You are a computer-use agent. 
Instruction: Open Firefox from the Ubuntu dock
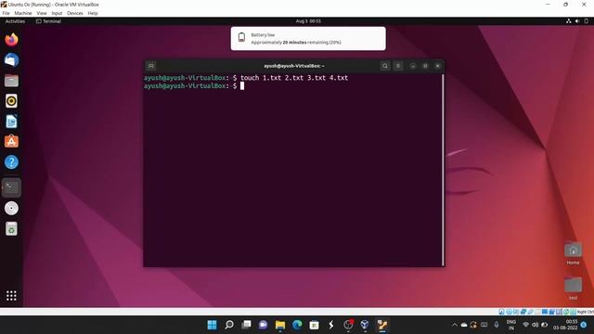[11, 39]
